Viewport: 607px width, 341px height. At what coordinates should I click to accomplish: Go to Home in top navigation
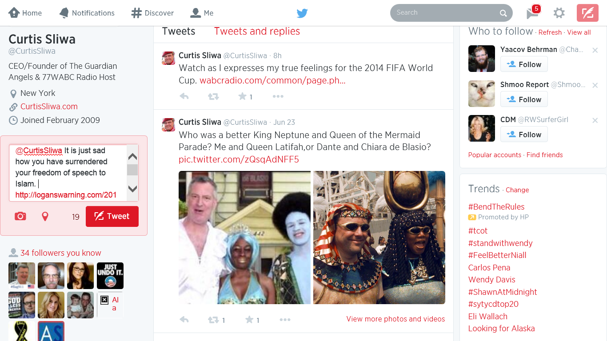[x=25, y=13]
